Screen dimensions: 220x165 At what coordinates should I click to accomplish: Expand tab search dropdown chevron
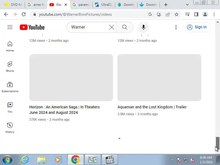click(x=187, y=5)
